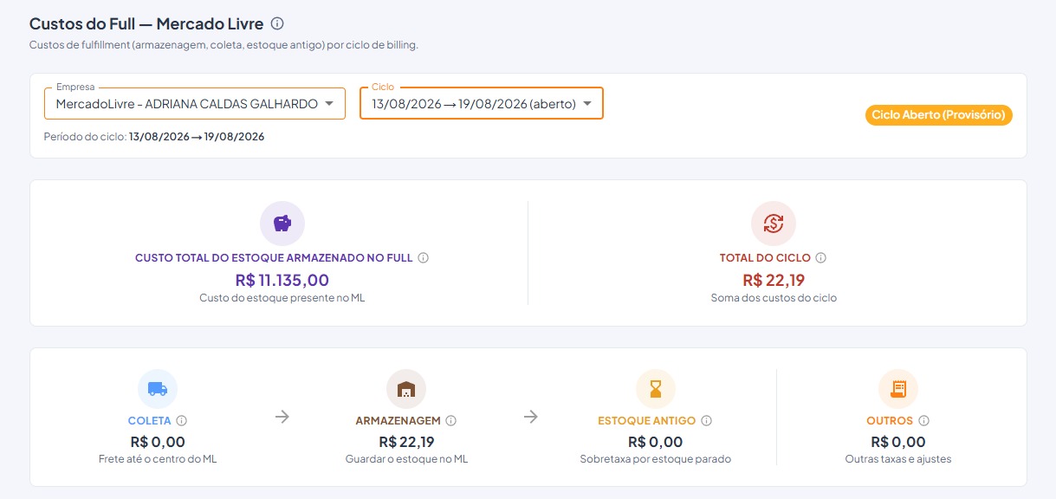The height and width of the screenshot is (499, 1056).
Task: Click the Outros R$ 0,00 value
Action: [897, 442]
